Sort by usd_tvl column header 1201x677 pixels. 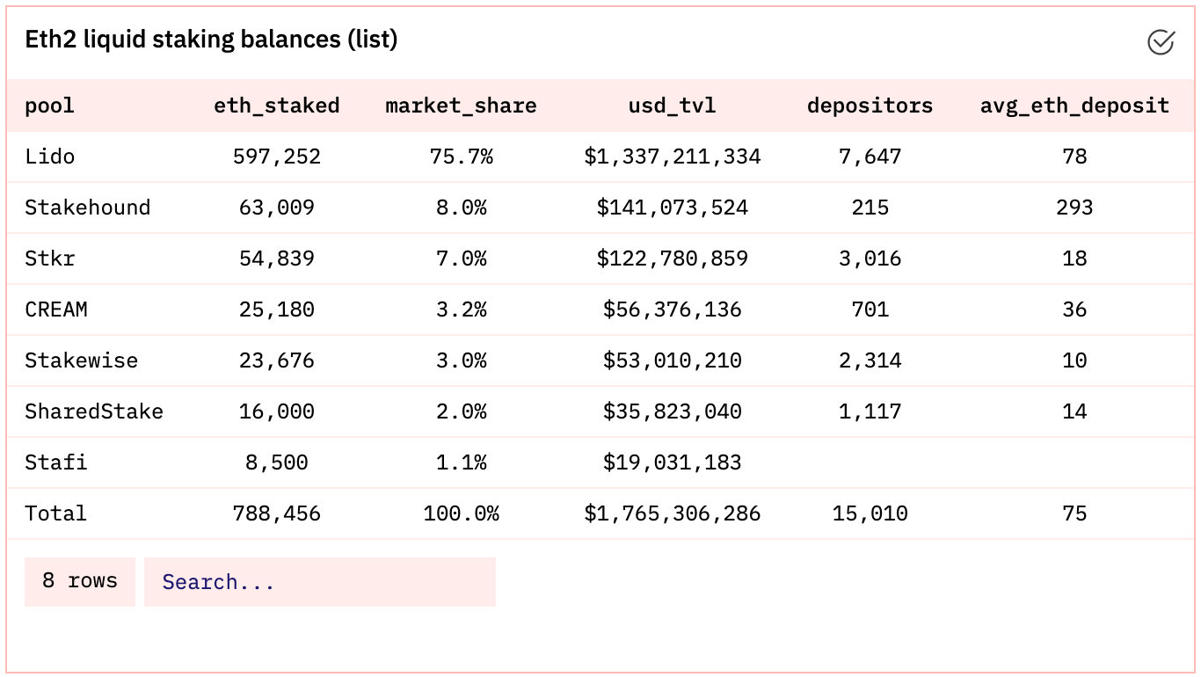[673, 106]
